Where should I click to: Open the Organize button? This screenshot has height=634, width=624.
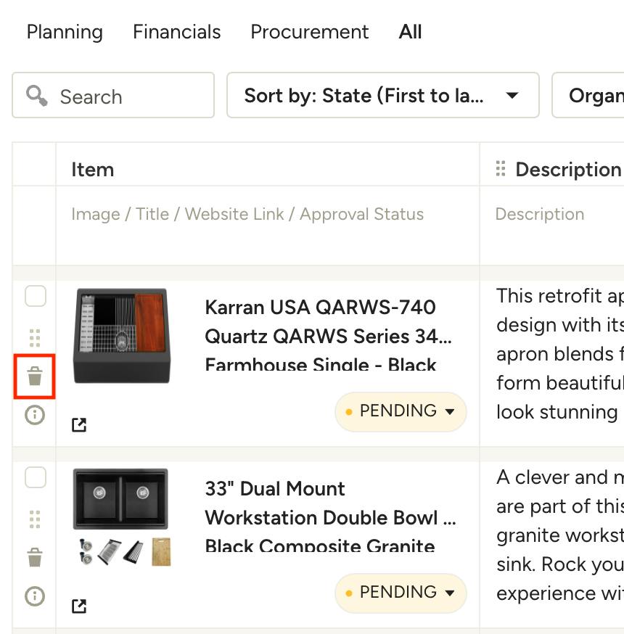[x=588, y=95]
